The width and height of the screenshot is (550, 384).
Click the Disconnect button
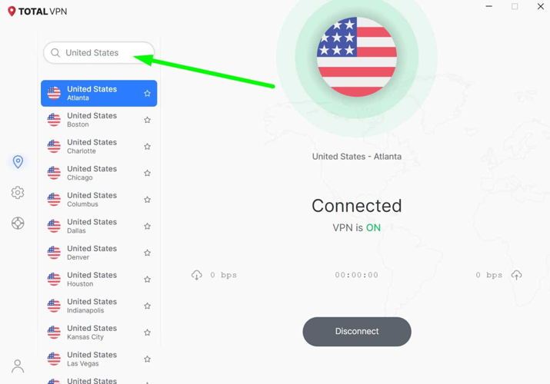click(357, 332)
